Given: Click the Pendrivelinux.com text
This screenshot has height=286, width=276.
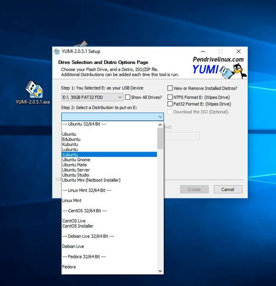Looking at the screenshot, I should click(x=218, y=60).
